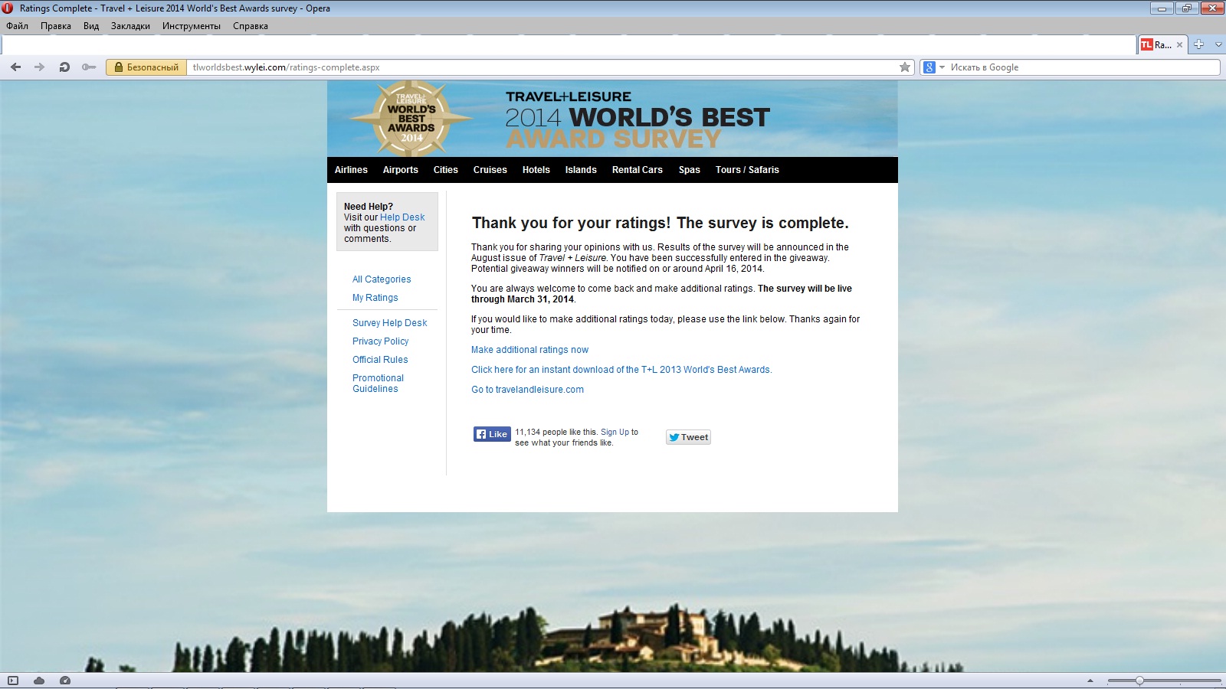The height and width of the screenshot is (689, 1226).
Task: Open the view options arrow by zoom
Action: pyautogui.click(x=1090, y=681)
